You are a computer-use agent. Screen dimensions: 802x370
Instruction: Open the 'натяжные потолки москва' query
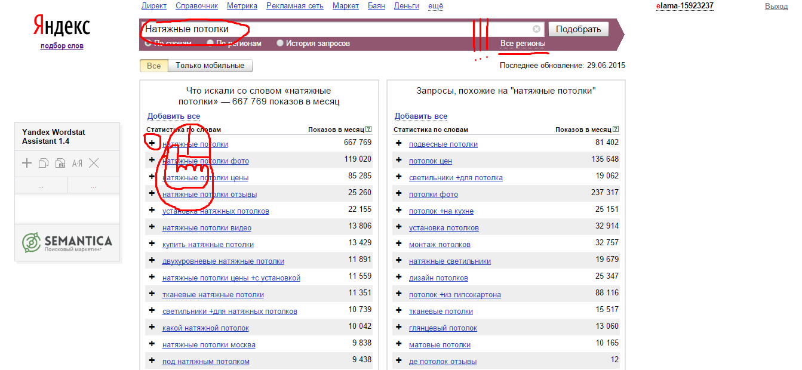pyautogui.click(x=209, y=345)
